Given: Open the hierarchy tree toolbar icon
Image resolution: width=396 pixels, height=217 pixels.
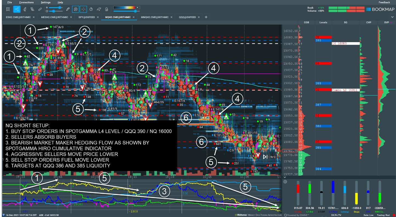Looking at the screenshot, I should (32, 9).
